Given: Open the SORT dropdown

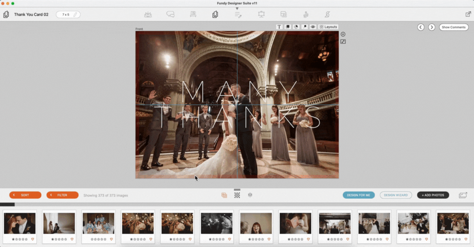Looking at the screenshot, I should click(x=25, y=195).
